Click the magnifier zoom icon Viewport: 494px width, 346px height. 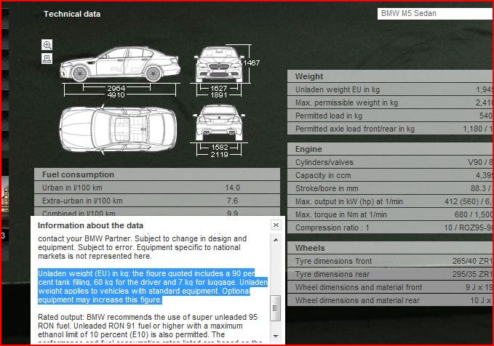[x=47, y=45]
